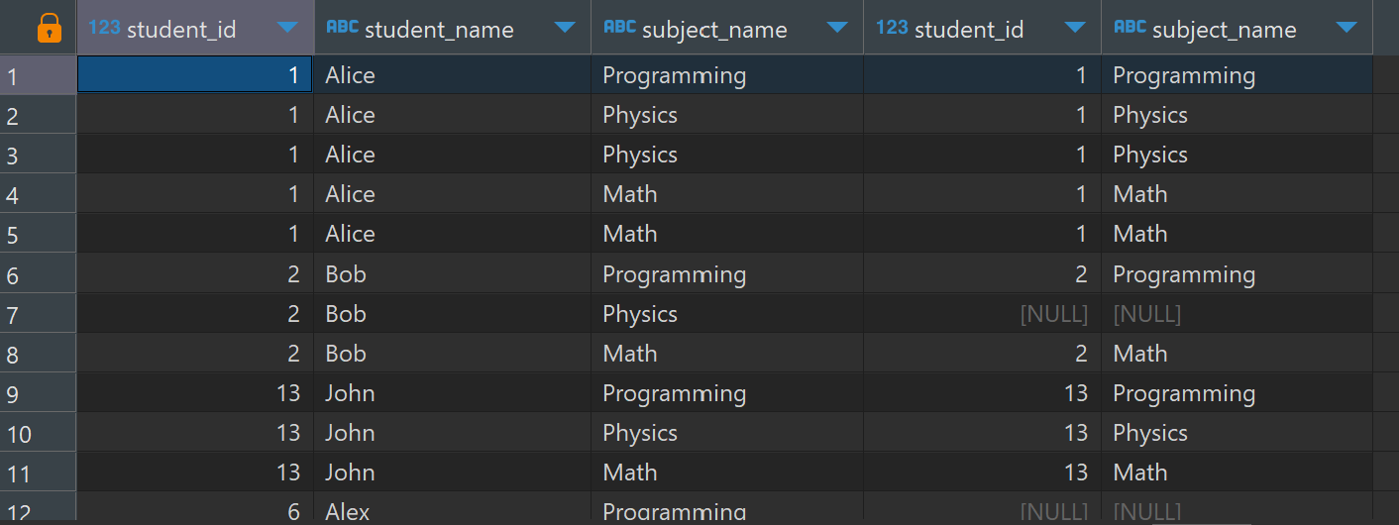
Task: Click the Programming cell next to Alice in row 1
Action: (727, 75)
